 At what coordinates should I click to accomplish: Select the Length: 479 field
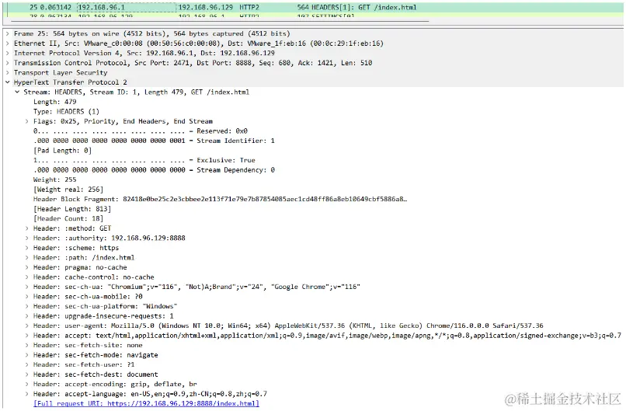(x=54, y=102)
